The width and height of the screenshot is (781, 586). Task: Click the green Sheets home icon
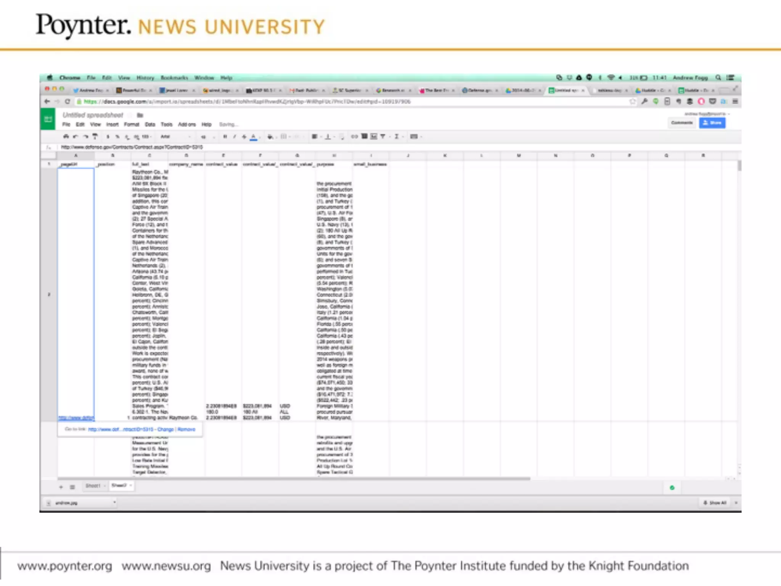[48, 119]
